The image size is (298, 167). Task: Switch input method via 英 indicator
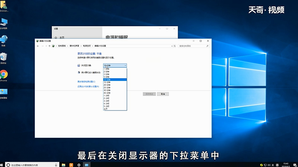[x=273, y=165]
